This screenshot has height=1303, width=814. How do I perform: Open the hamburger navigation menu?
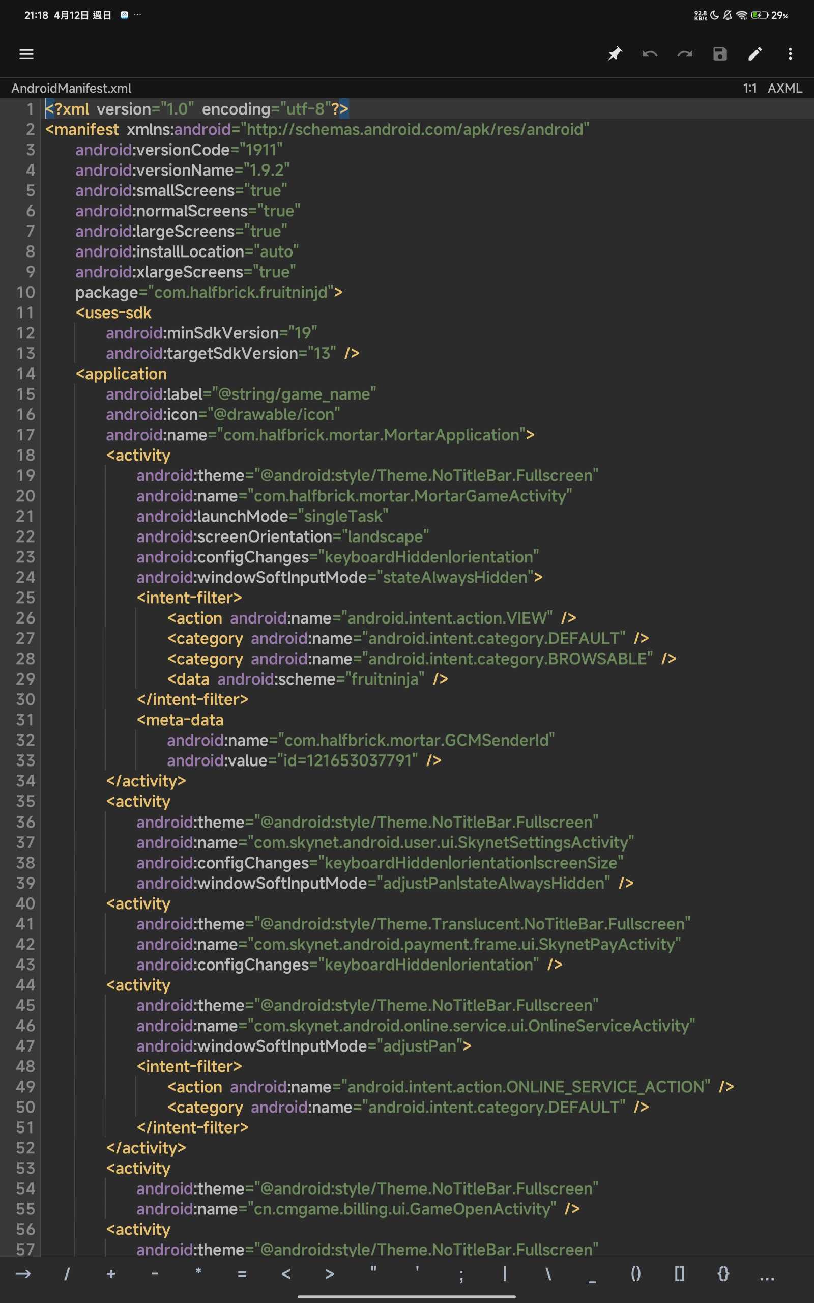click(x=26, y=54)
